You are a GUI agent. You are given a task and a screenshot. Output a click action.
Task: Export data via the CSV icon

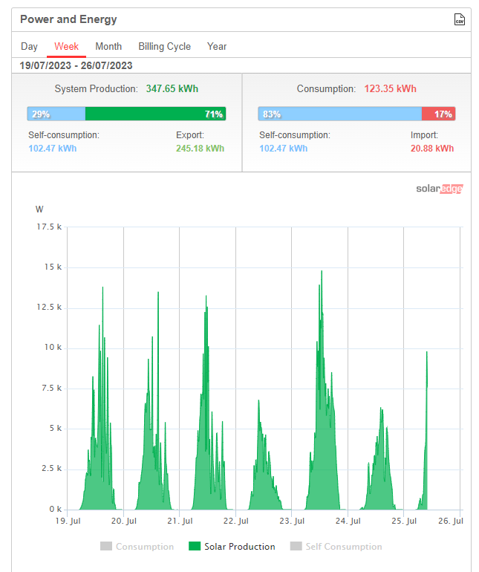(459, 19)
